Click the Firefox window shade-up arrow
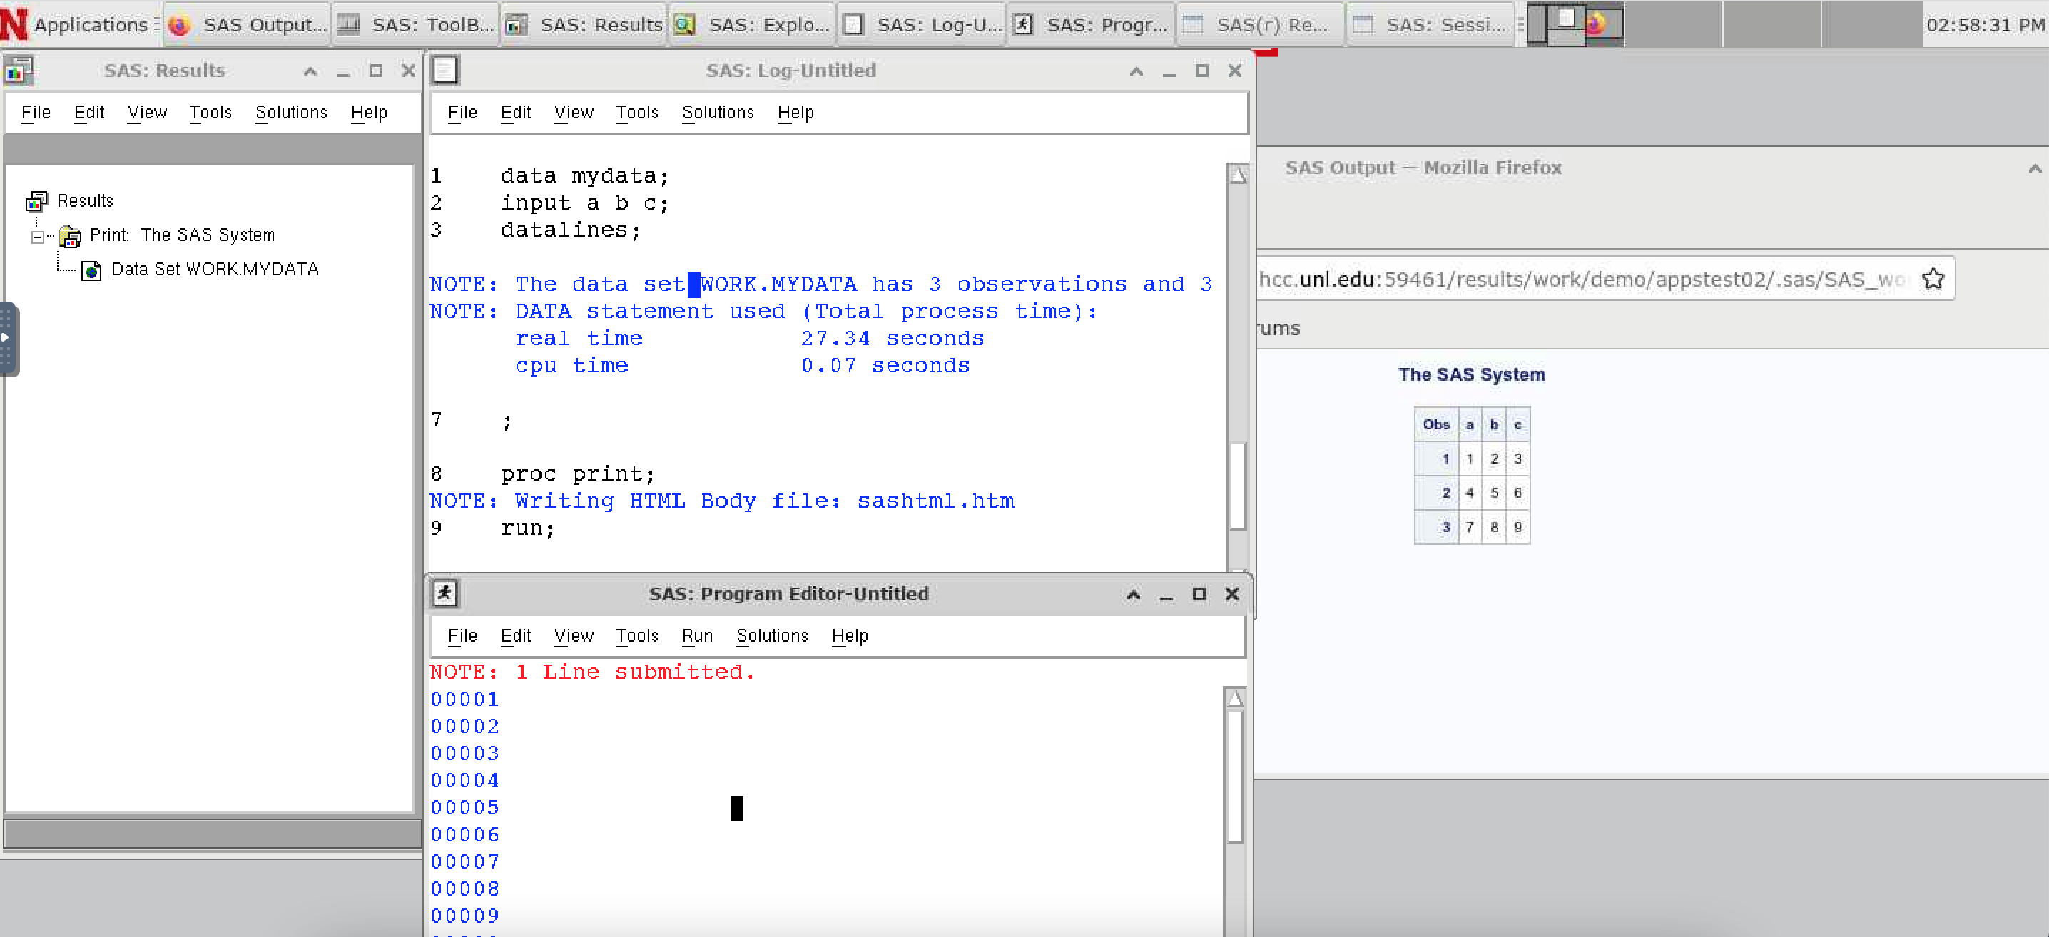Viewport: 2049px width, 937px height. tap(2035, 168)
